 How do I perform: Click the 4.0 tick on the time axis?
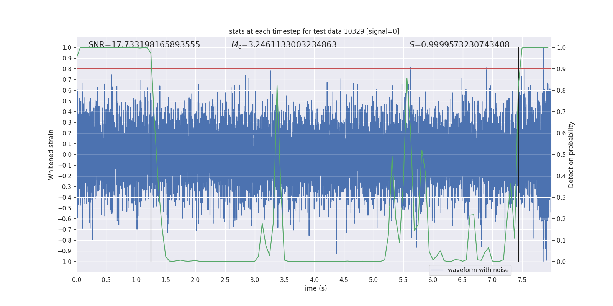coord(314,280)
